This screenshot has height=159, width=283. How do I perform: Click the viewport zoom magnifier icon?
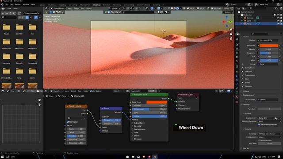tap(231, 30)
